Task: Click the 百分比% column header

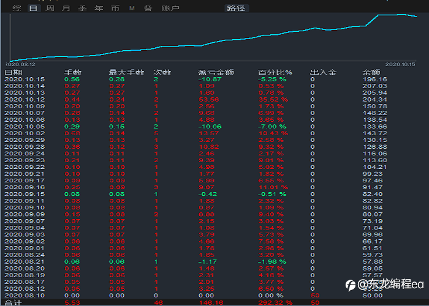Action: click(x=275, y=73)
